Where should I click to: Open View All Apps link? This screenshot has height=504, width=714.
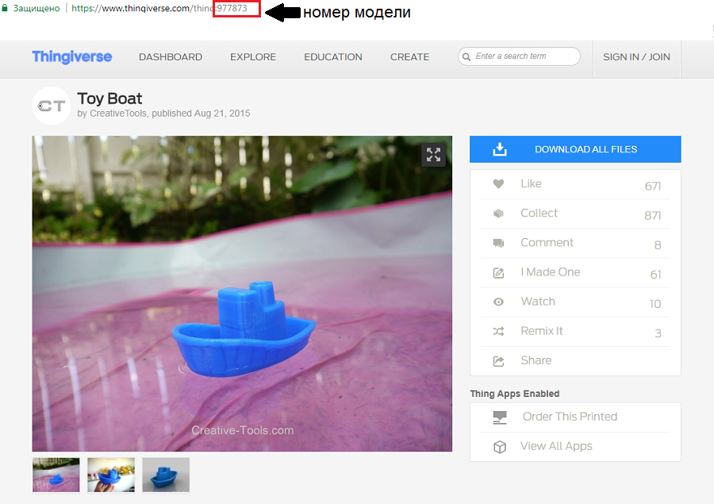[556, 446]
